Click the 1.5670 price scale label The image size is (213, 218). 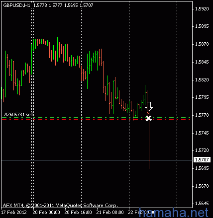(202, 186)
